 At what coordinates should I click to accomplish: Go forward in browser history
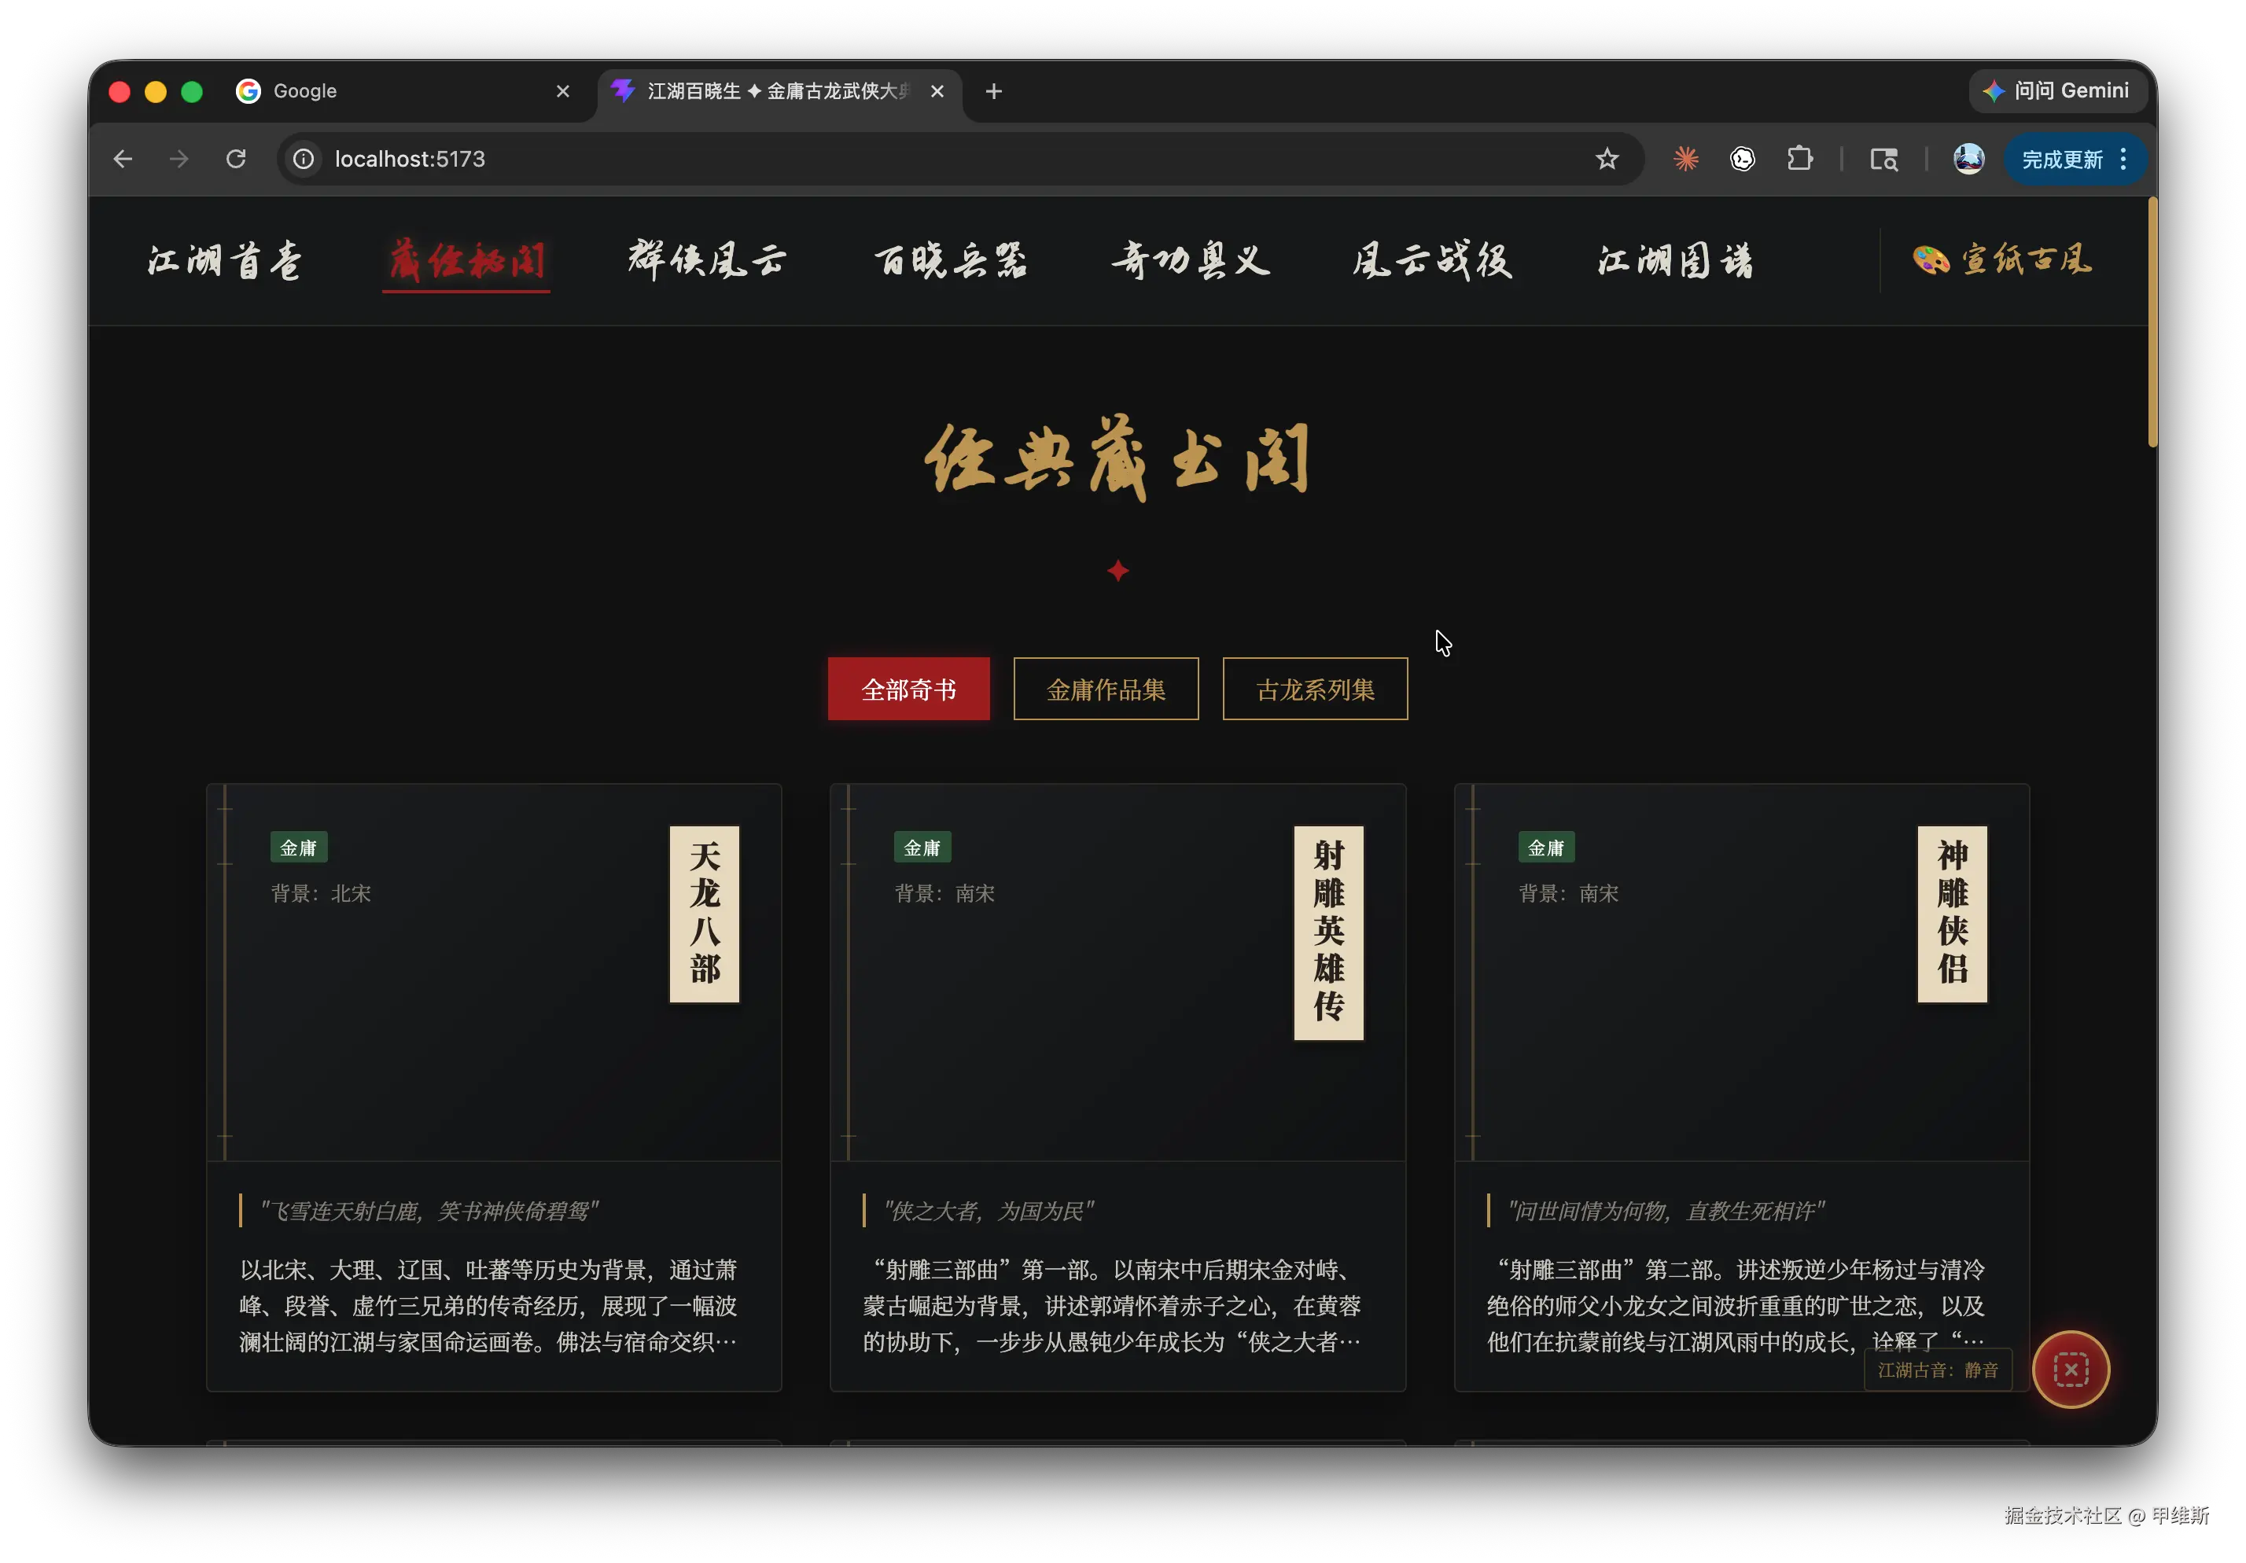coord(178,159)
